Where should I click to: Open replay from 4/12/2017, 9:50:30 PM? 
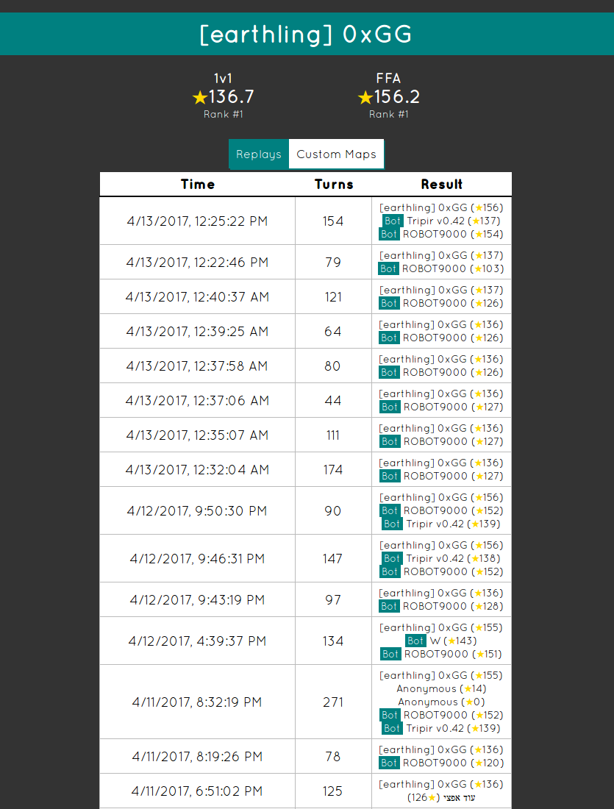[197, 510]
